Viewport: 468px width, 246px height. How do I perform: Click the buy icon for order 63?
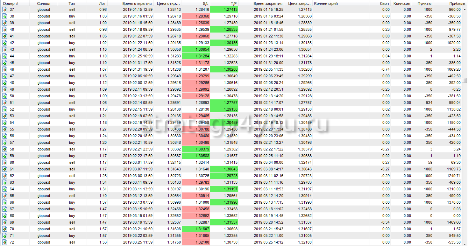[x=5, y=183]
